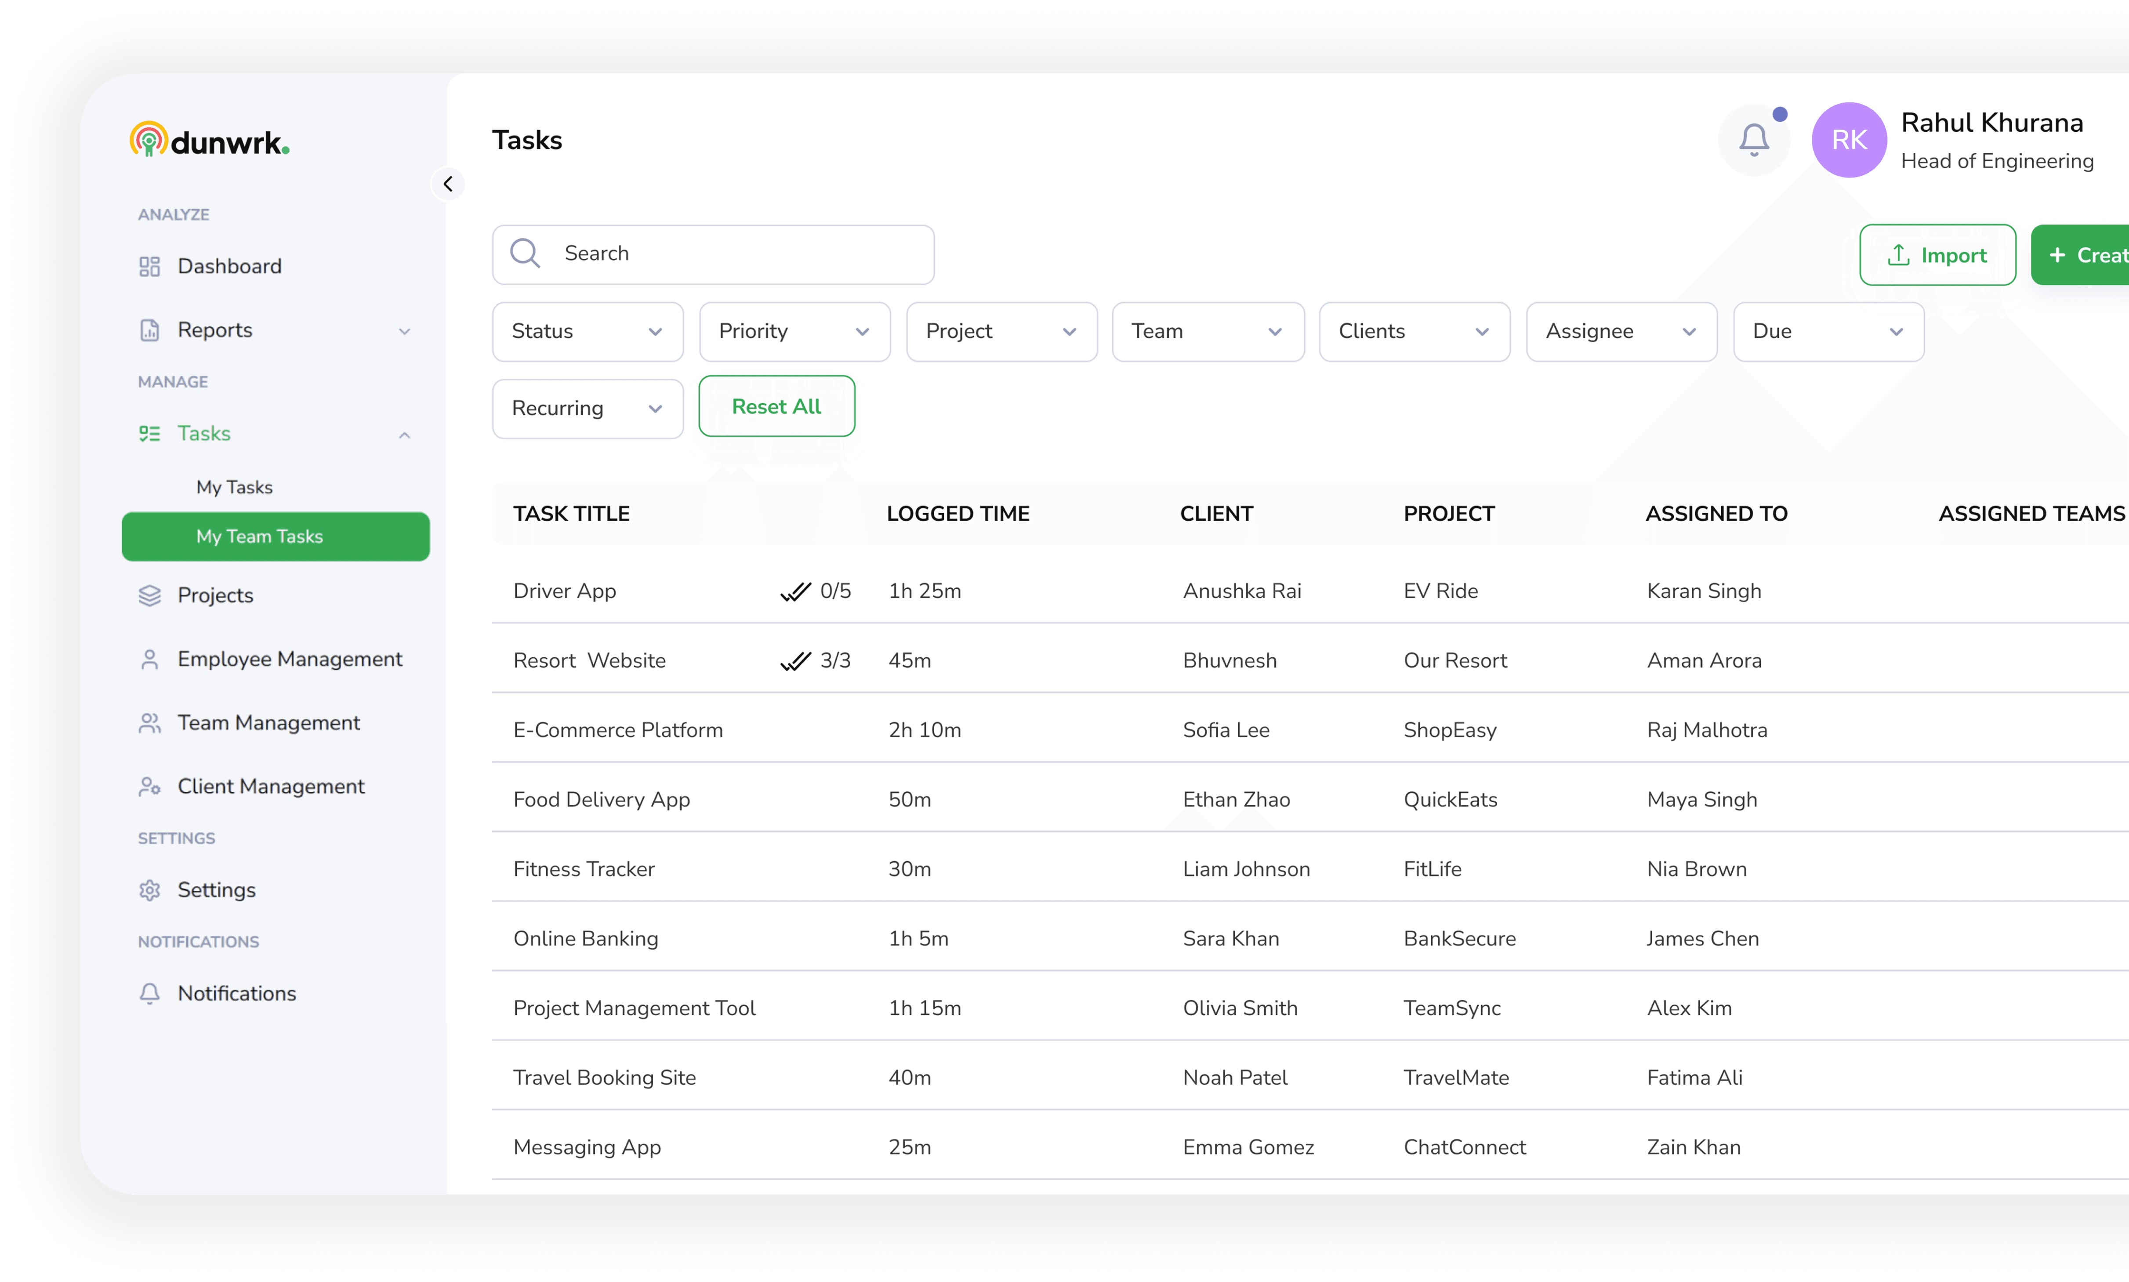Click the Import button
Viewport: 2129px width, 1282px height.
(x=1937, y=254)
